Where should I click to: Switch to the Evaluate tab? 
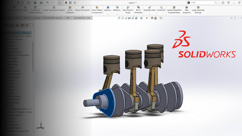click(x=36, y=18)
